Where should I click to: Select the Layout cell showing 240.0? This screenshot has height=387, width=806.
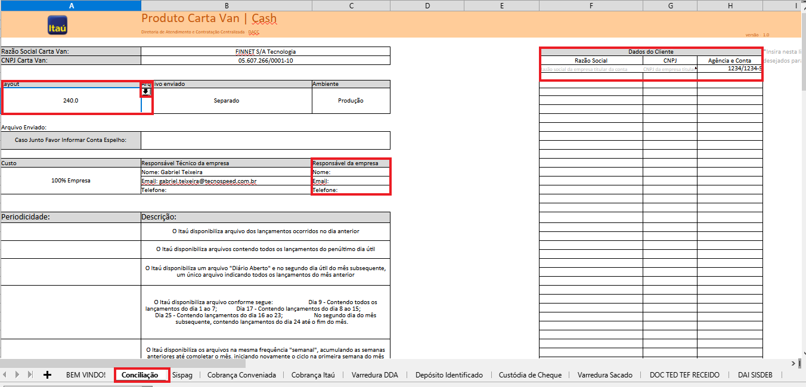click(71, 100)
